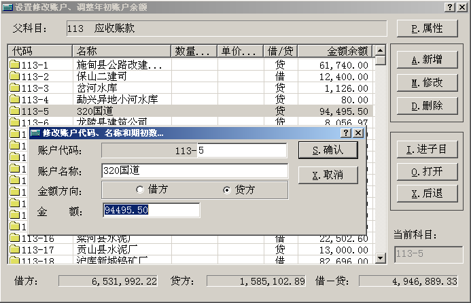Select the 贷方 radio button
Screen dimensions: 471x303
(227, 190)
